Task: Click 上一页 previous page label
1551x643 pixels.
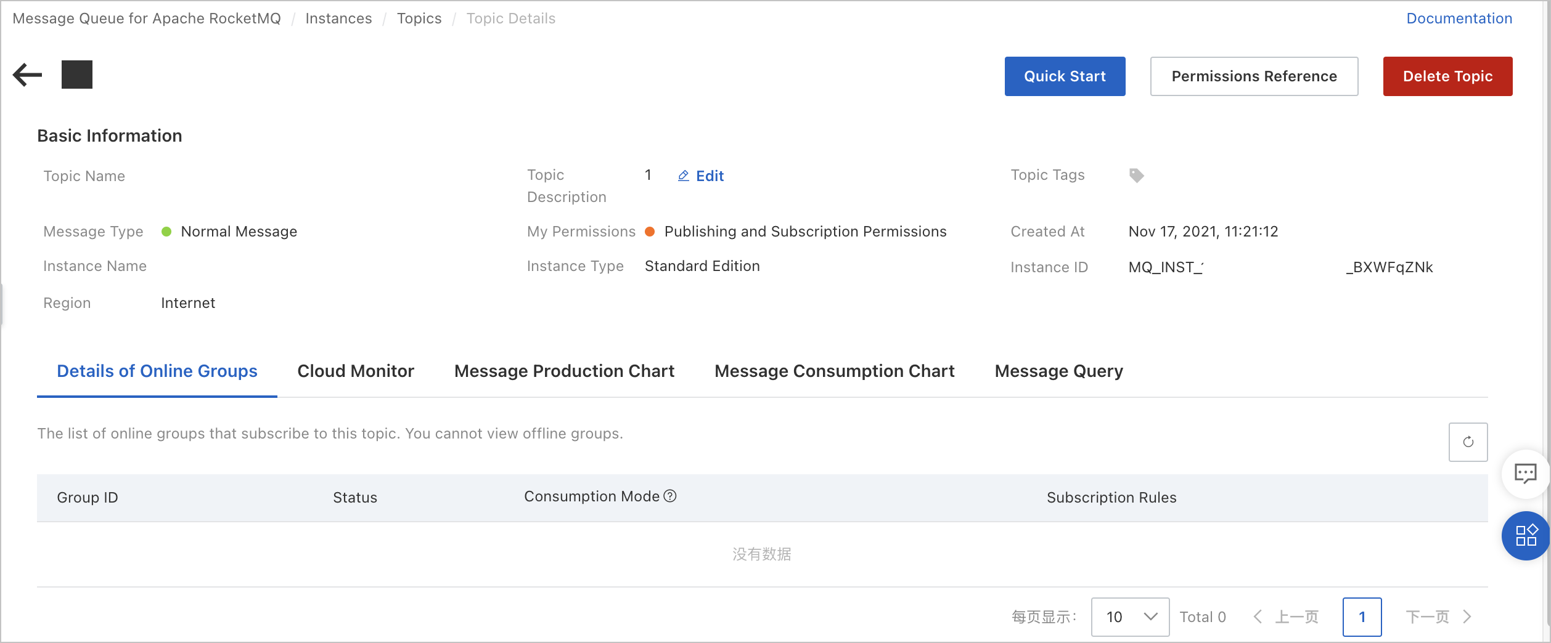Action: click(x=1297, y=617)
